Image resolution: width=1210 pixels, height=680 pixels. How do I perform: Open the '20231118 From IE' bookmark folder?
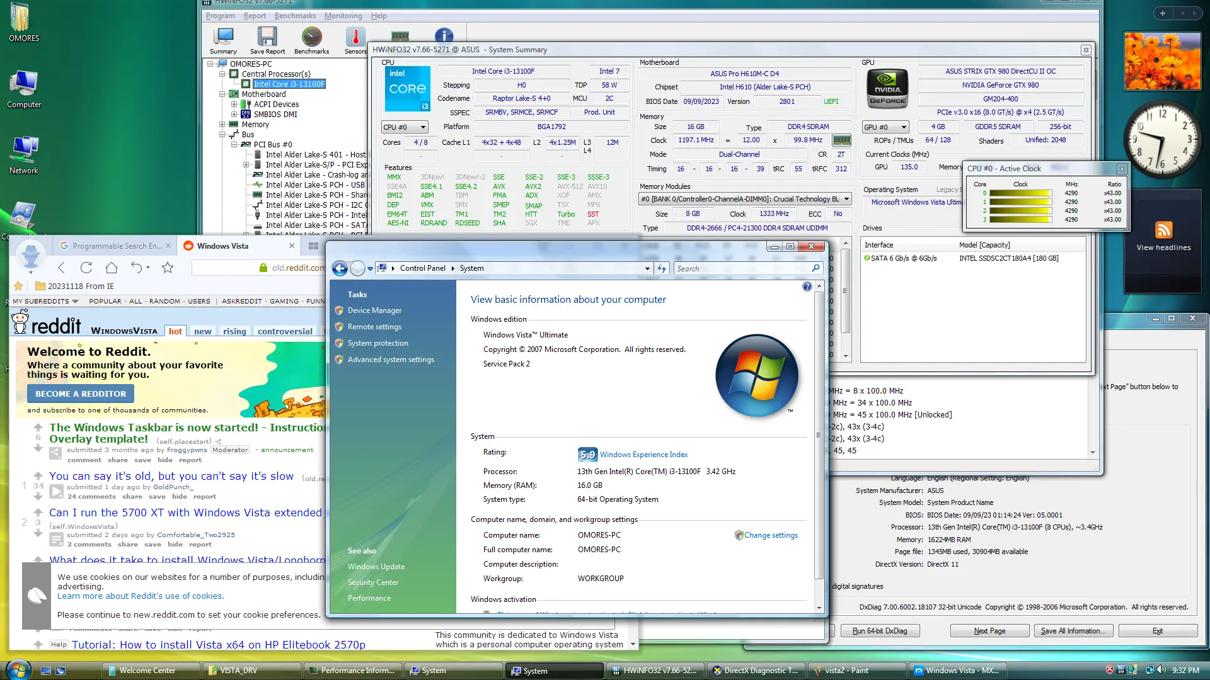pos(74,286)
